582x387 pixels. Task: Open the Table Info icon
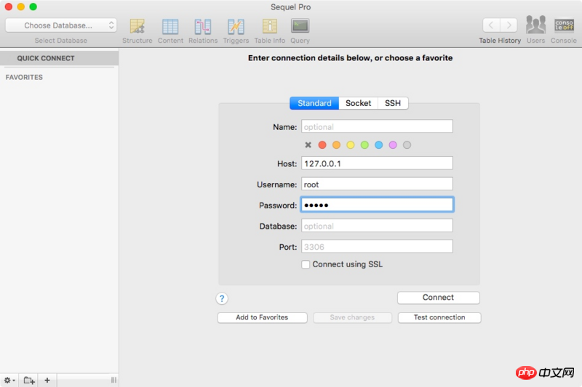(269, 27)
